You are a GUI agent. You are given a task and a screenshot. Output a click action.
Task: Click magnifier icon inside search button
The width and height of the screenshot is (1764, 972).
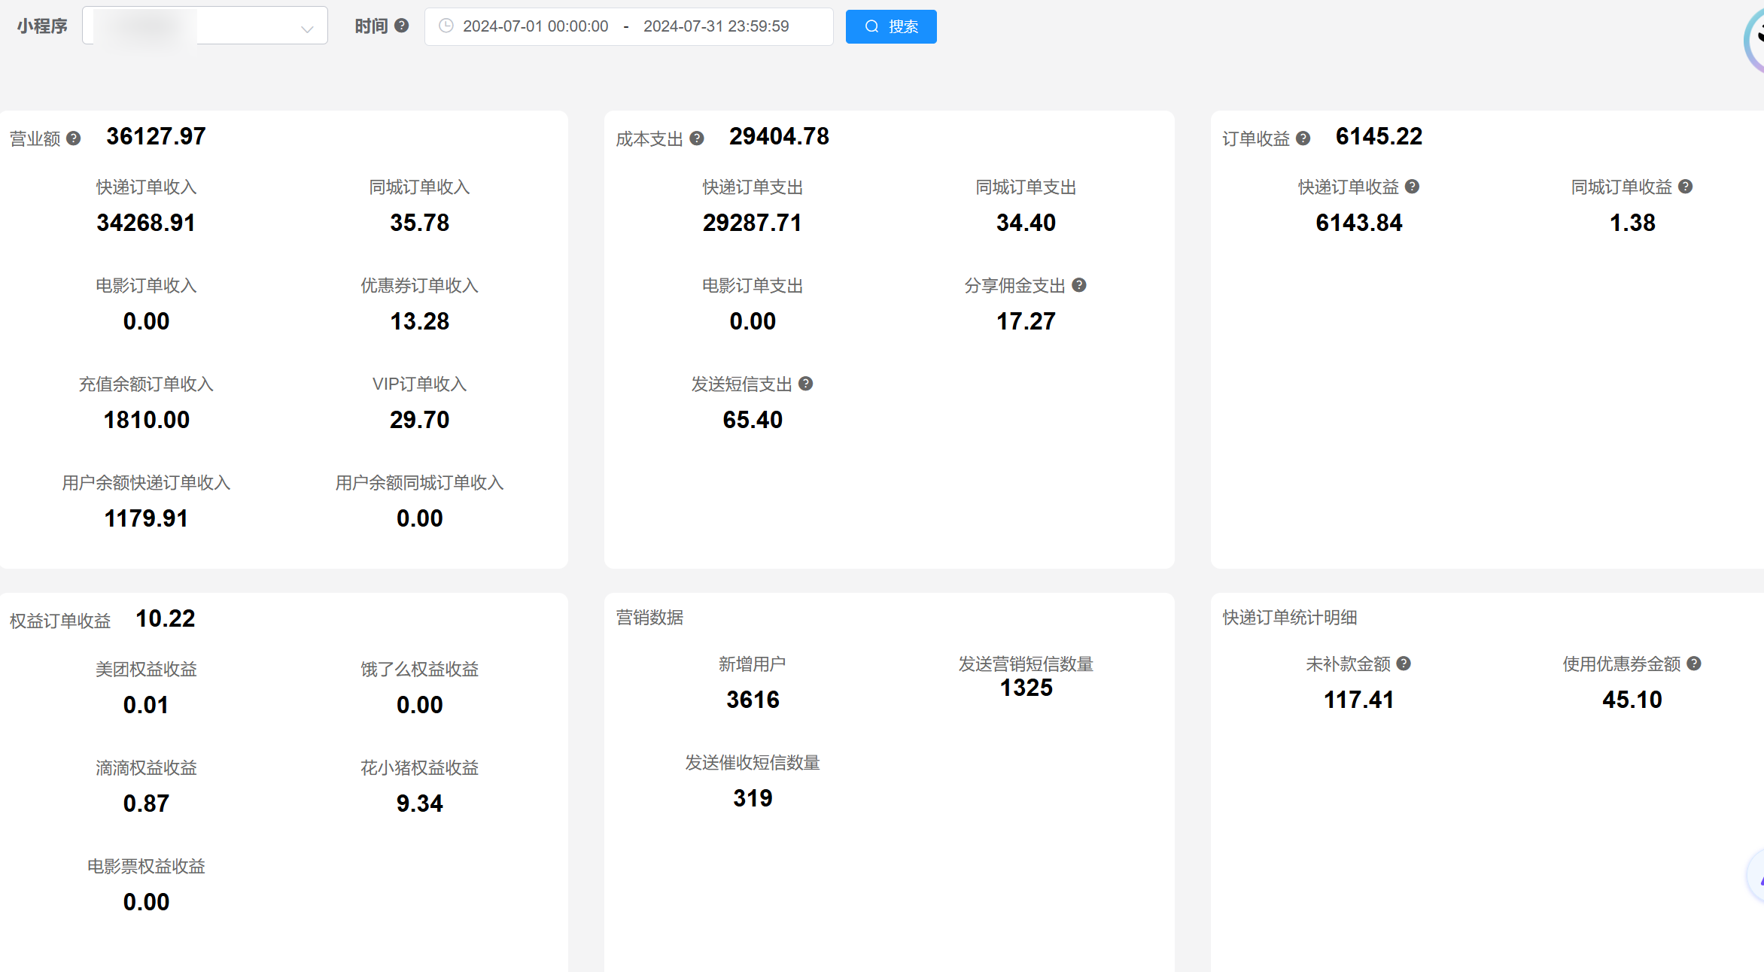pyautogui.click(x=871, y=26)
